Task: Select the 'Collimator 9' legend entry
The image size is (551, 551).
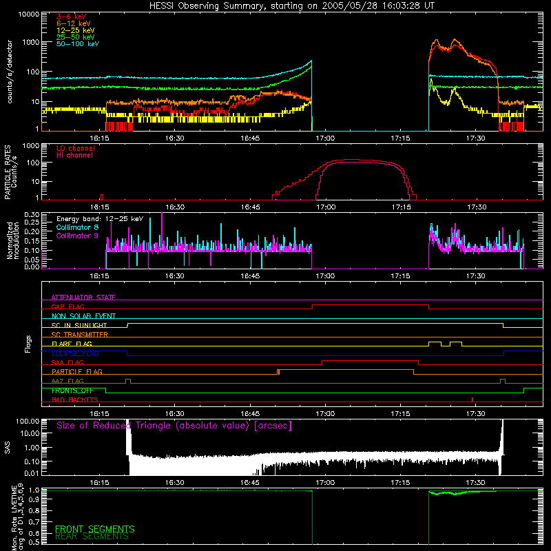Action: click(x=77, y=236)
